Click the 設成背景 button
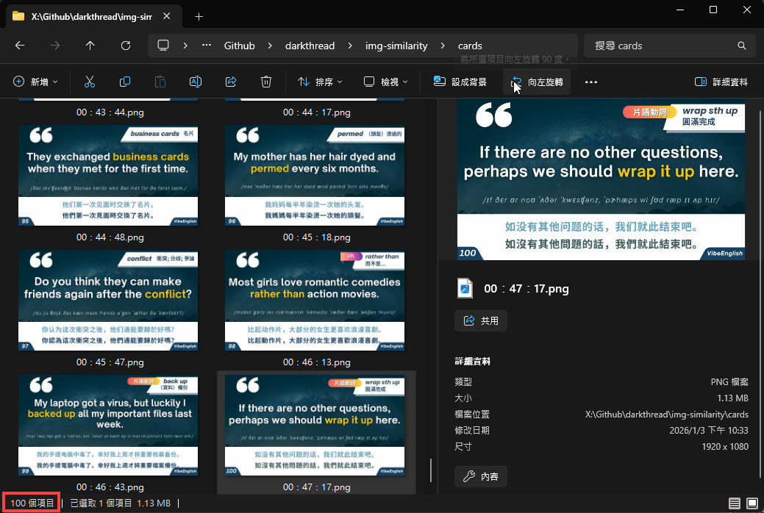This screenshot has width=764, height=513. pyautogui.click(x=460, y=82)
